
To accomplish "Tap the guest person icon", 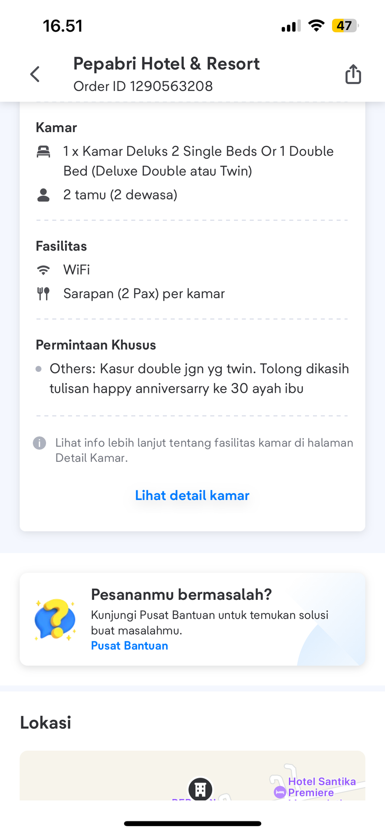I will 43,195.
